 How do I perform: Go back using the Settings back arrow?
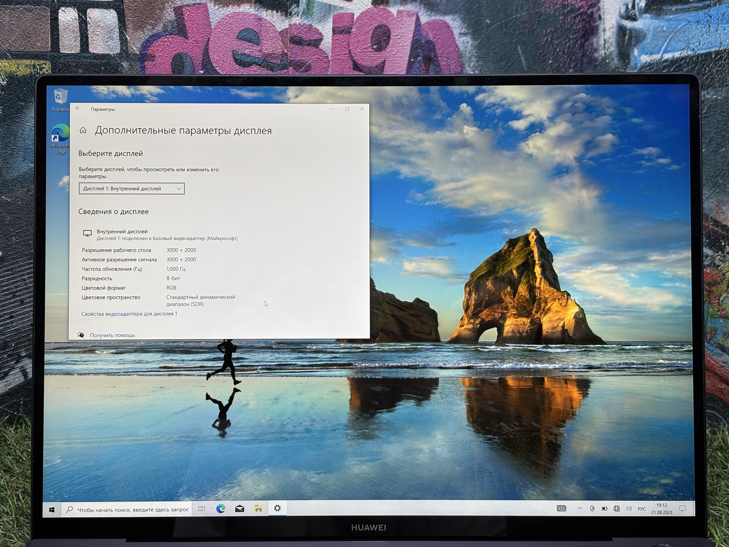click(78, 109)
